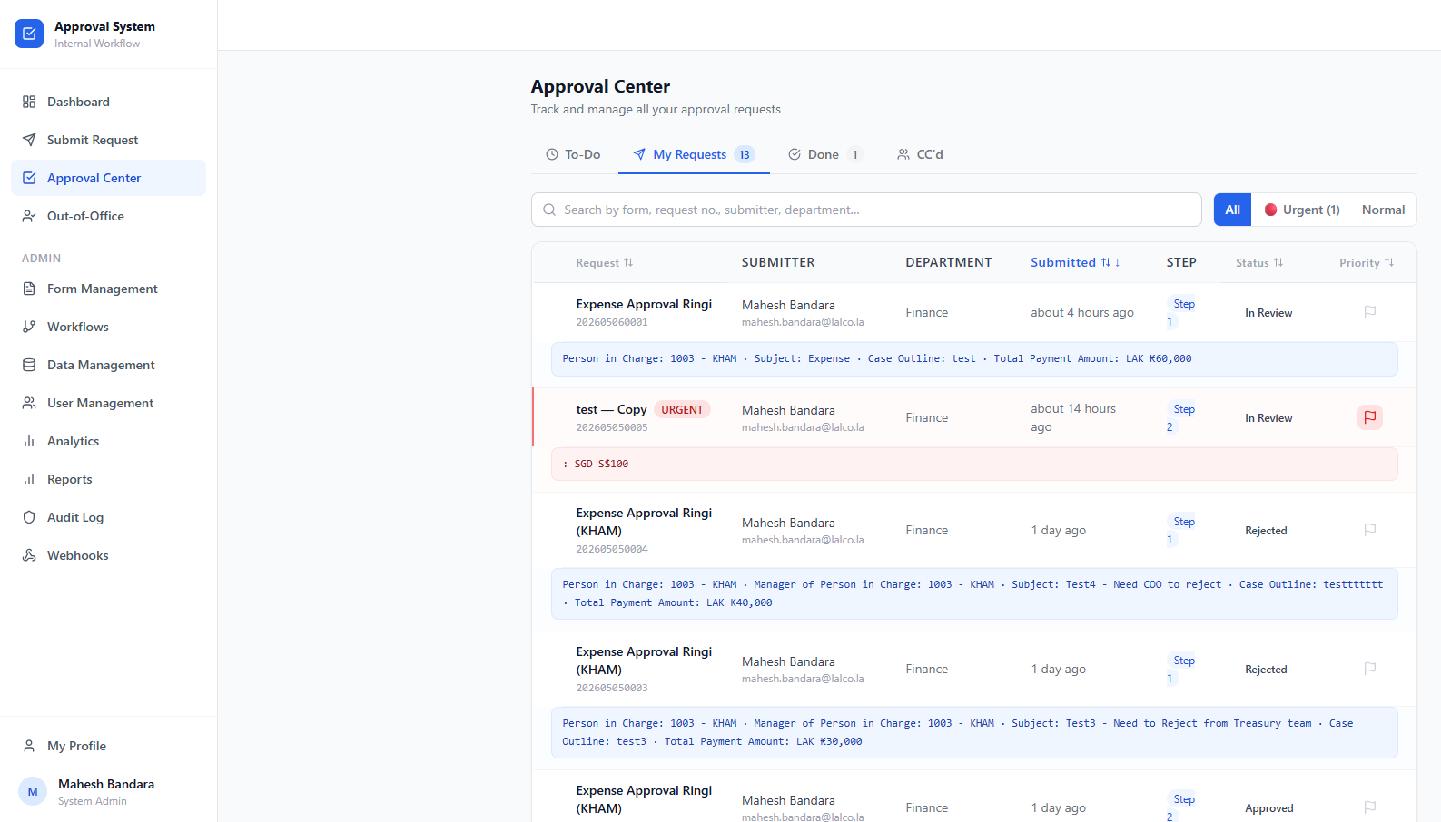Open the test — Copy request
This screenshot has height=822, width=1441.
tap(611, 409)
